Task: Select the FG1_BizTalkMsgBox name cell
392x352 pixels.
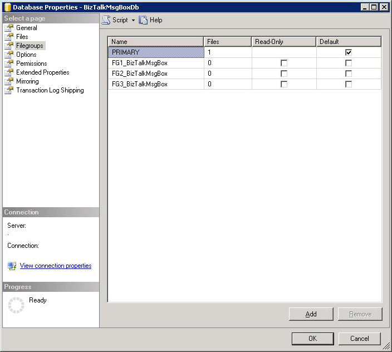Action: click(156, 63)
